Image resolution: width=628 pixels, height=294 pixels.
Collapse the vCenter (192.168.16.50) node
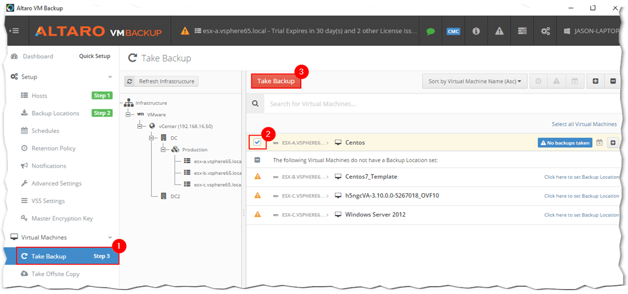[140, 126]
